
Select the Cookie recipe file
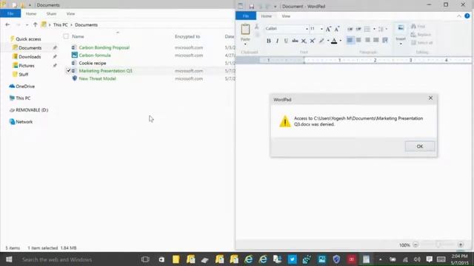pyautogui.click(x=93, y=63)
